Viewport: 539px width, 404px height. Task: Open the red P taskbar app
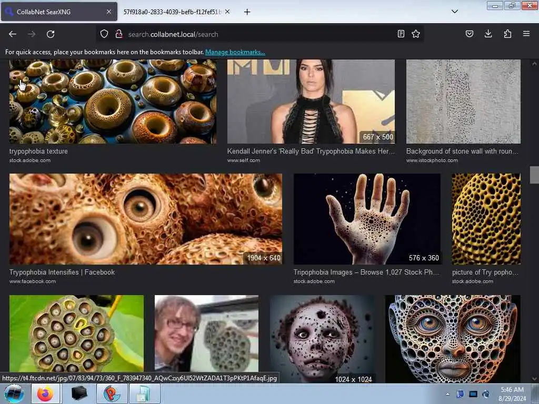pos(112,393)
